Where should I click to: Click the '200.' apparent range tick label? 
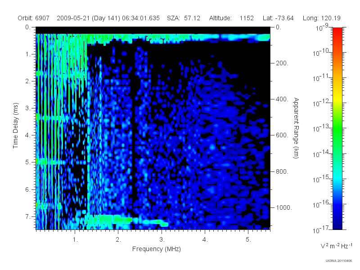pyautogui.click(x=282, y=63)
